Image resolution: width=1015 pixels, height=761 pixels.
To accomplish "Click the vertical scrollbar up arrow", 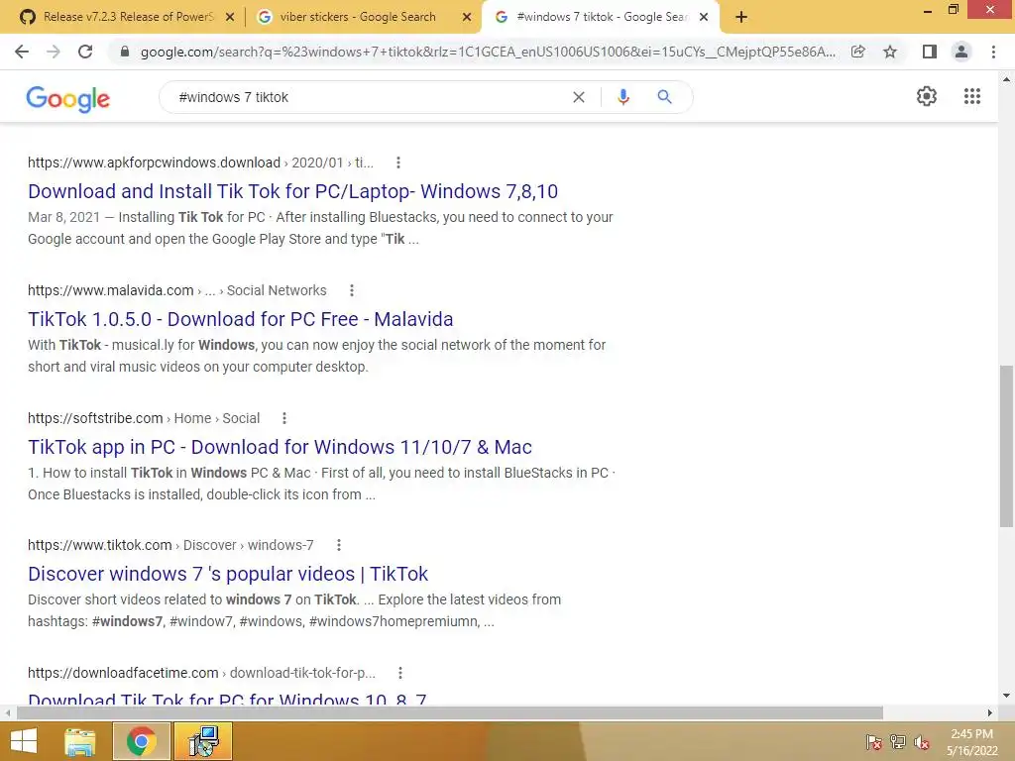I will pyautogui.click(x=1006, y=79).
